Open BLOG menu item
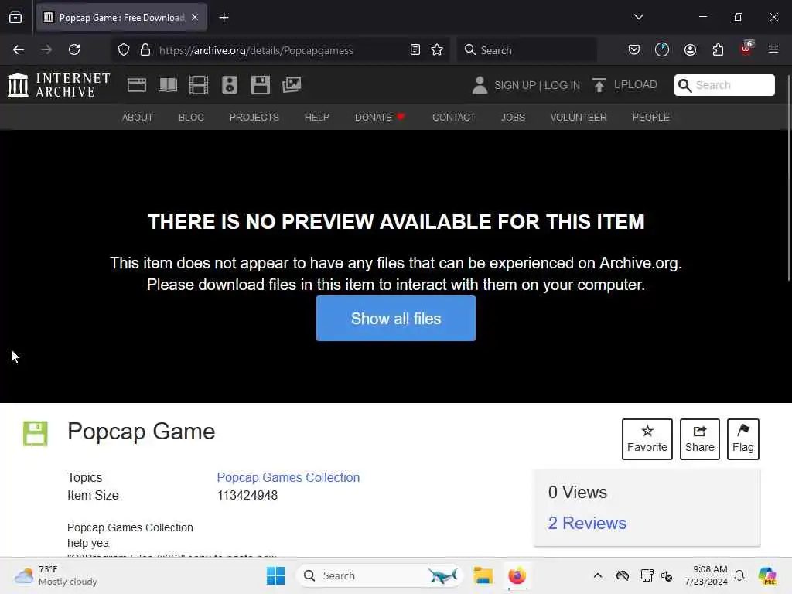The image size is (792, 594). click(191, 118)
